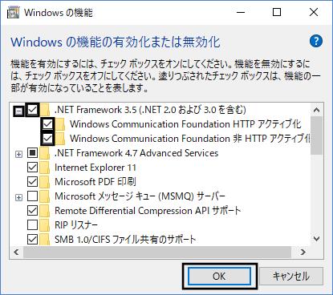Screen dimensions: 333x295
Task: Expand Microsoft メッセージ キュー (MSMQ) サーバー node
Action: (18, 197)
